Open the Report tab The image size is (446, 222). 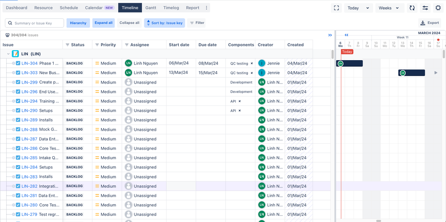pos(192,8)
